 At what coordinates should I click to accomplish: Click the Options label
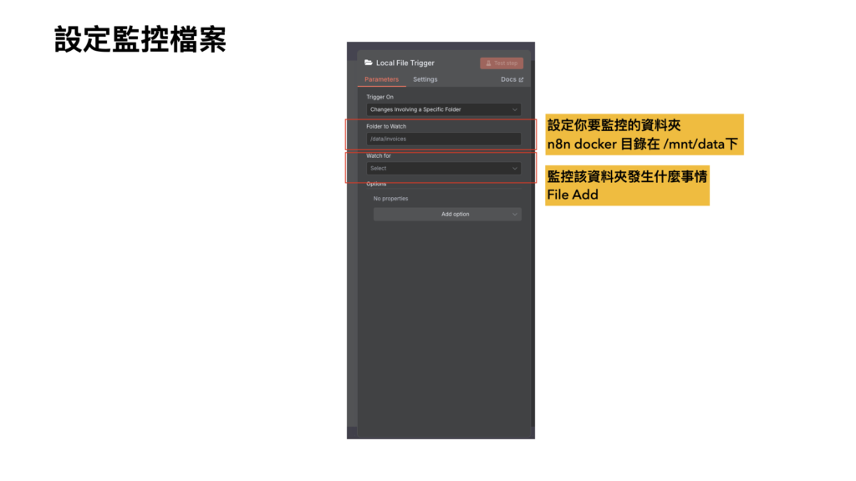coord(376,184)
